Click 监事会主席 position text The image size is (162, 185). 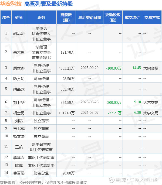41,144
